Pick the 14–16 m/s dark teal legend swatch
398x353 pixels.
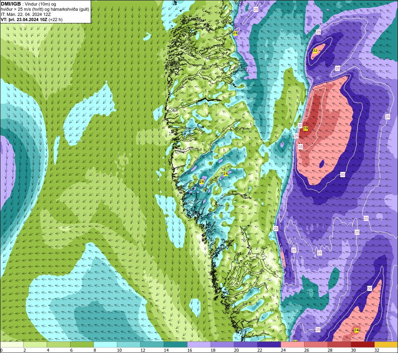176,344
